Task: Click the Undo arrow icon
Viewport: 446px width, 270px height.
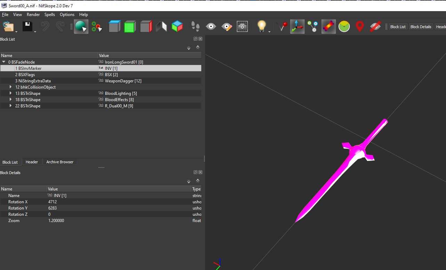Action: 45,26
